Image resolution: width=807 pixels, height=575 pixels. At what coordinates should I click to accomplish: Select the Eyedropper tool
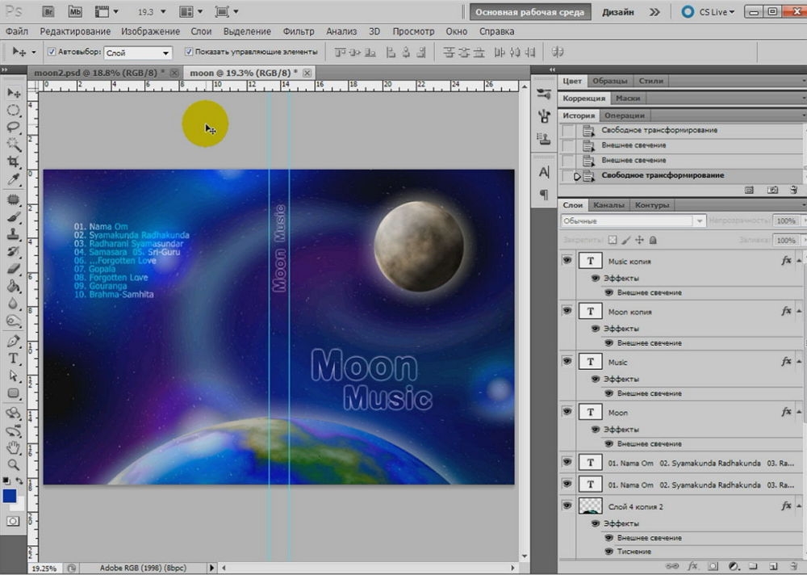click(x=14, y=179)
